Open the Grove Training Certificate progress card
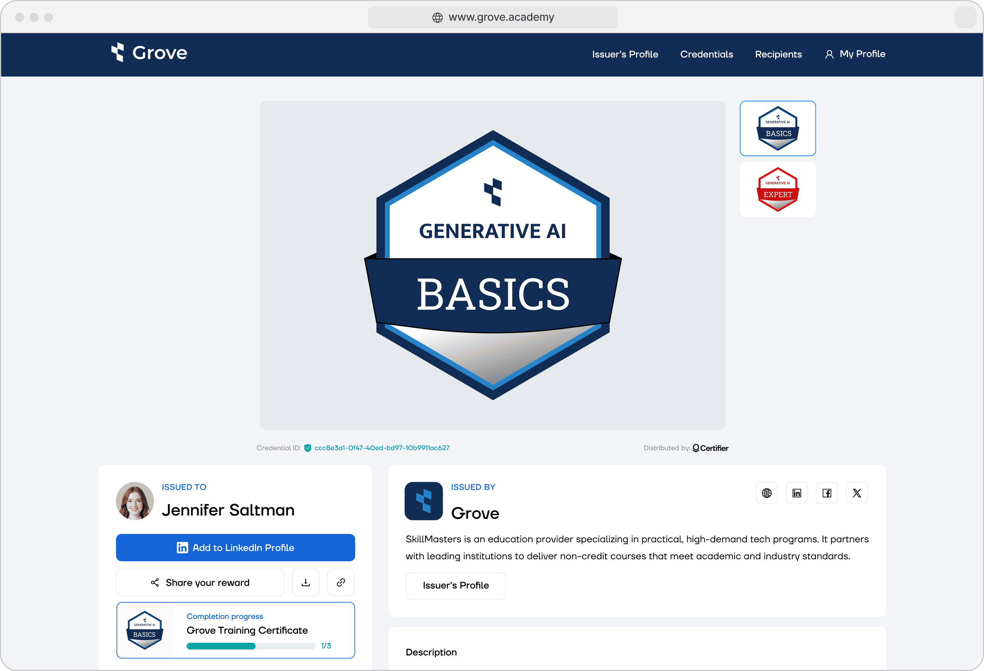Image resolution: width=984 pixels, height=671 pixels. [x=235, y=630]
